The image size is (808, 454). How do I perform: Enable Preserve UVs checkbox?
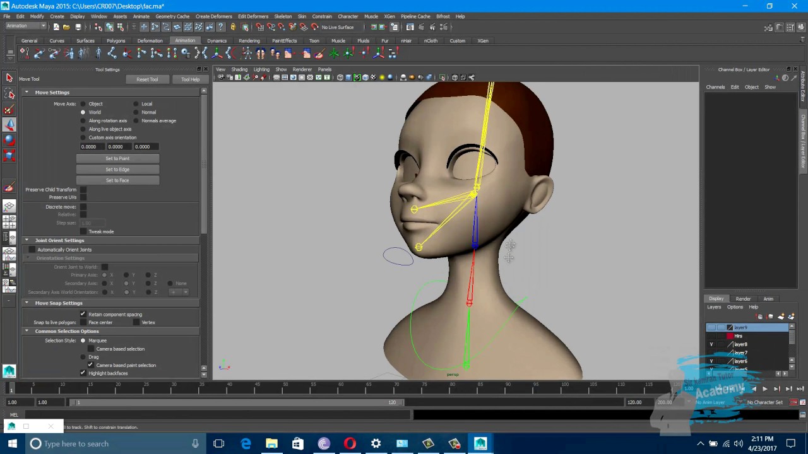tap(83, 197)
